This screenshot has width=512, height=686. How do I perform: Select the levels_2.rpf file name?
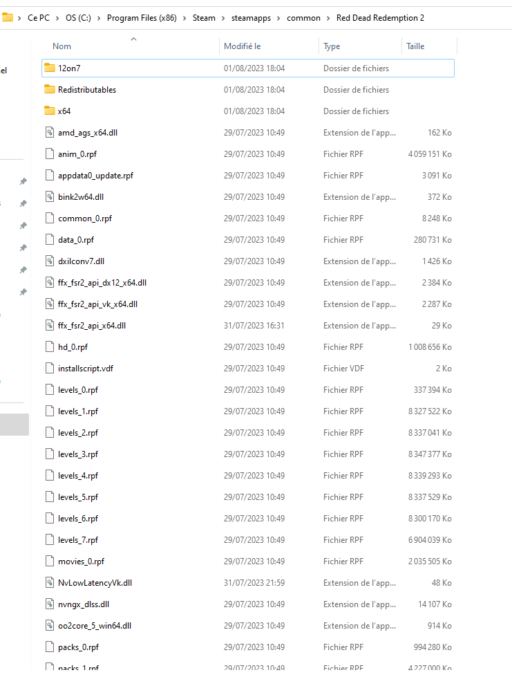tap(78, 433)
